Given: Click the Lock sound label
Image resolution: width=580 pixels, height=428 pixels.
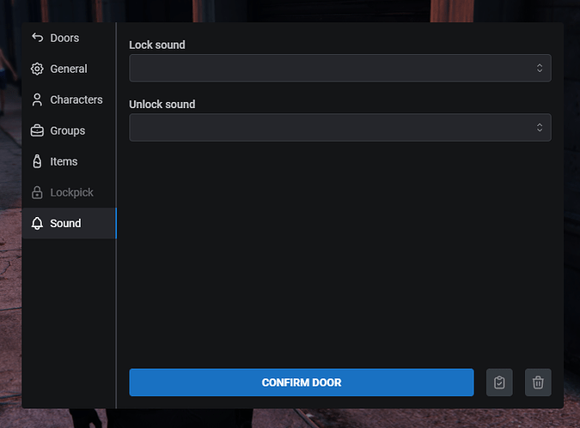Looking at the screenshot, I should (x=157, y=45).
